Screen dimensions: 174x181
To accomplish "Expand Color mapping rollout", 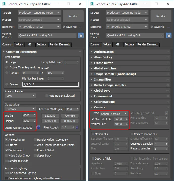I will point(130,102).
